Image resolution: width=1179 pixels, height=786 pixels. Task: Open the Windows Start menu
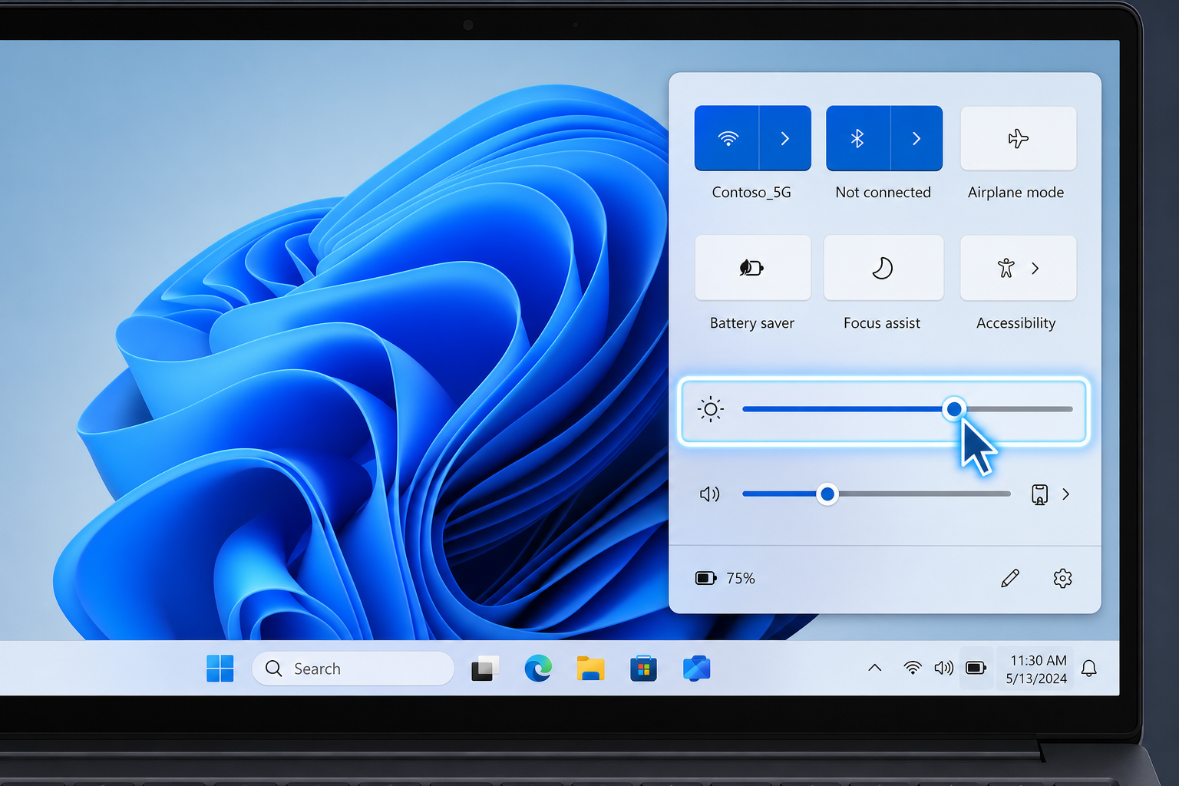pos(220,669)
